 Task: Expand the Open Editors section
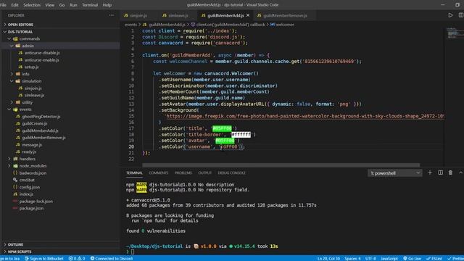pos(20,25)
